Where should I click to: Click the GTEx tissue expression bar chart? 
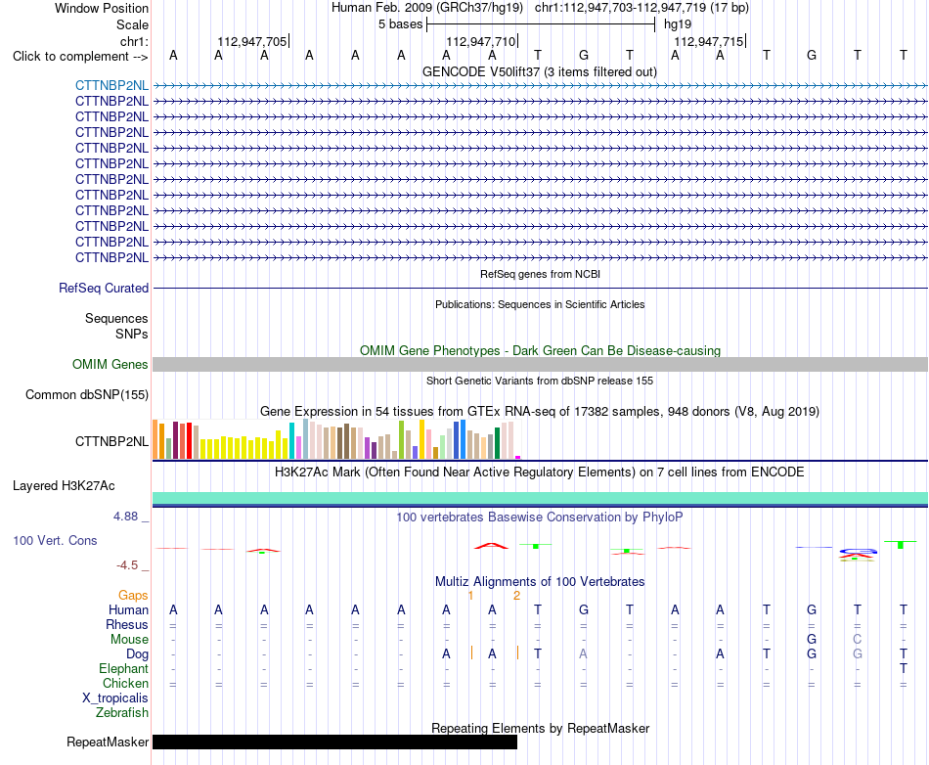[x=336, y=439]
